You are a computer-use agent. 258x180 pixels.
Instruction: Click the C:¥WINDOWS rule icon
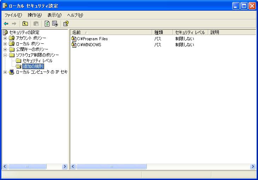point(74,45)
